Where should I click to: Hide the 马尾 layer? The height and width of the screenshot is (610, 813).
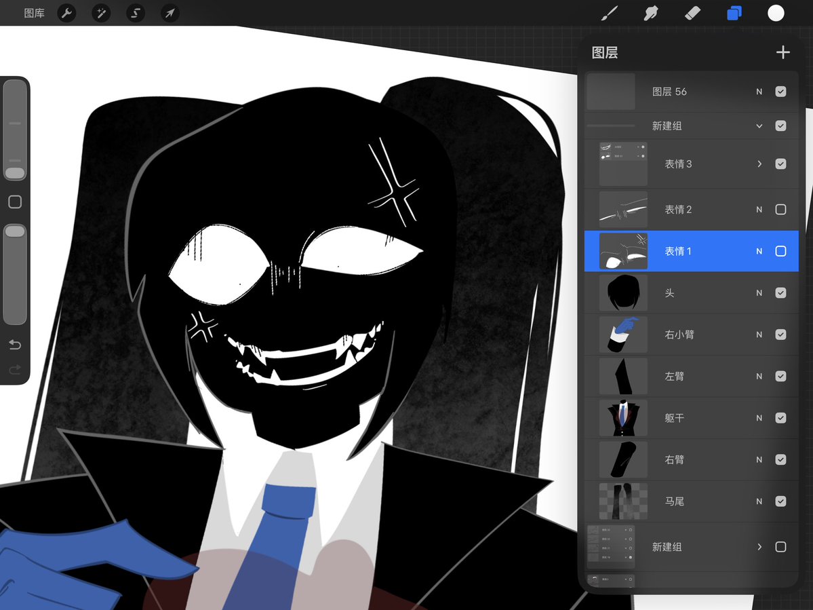click(x=780, y=501)
